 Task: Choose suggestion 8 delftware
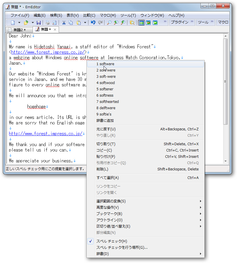click(x=145, y=108)
